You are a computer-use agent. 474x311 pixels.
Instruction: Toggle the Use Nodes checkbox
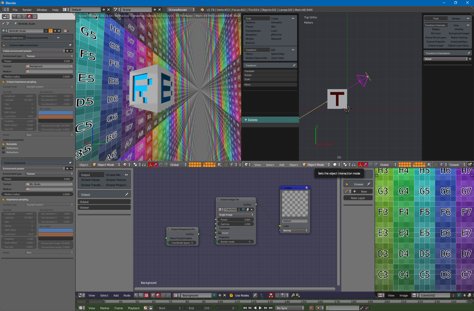click(231, 295)
